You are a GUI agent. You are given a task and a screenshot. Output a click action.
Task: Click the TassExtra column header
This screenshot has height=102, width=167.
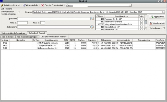pos(160,40)
